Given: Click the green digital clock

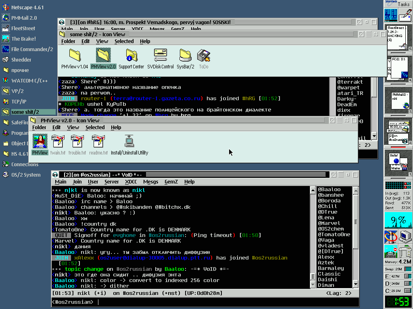Looking at the screenshot, I should coord(398,302).
